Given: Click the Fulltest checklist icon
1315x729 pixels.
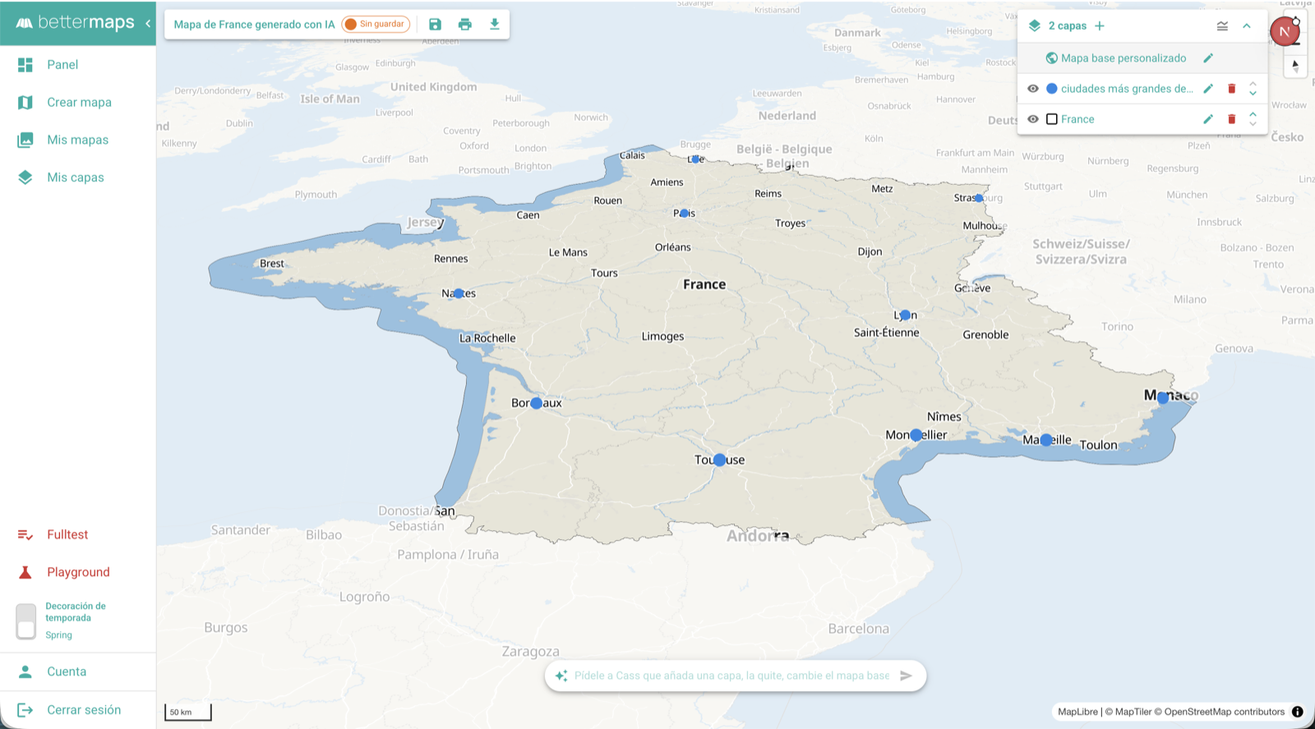Looking at the screenshot, I should 25,535.
